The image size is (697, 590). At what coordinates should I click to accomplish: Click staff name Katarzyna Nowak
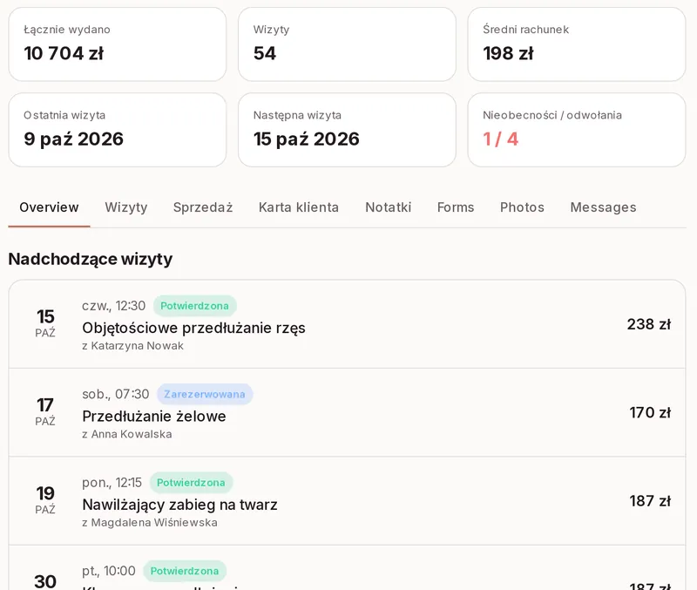(138, 346)
